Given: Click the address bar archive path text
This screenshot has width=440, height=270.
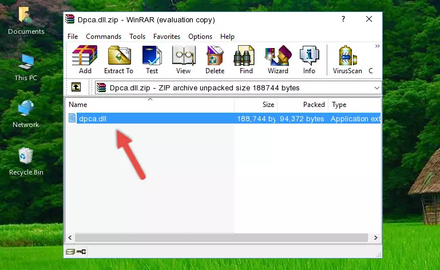Looking at the screenshot, I should 205,88.
